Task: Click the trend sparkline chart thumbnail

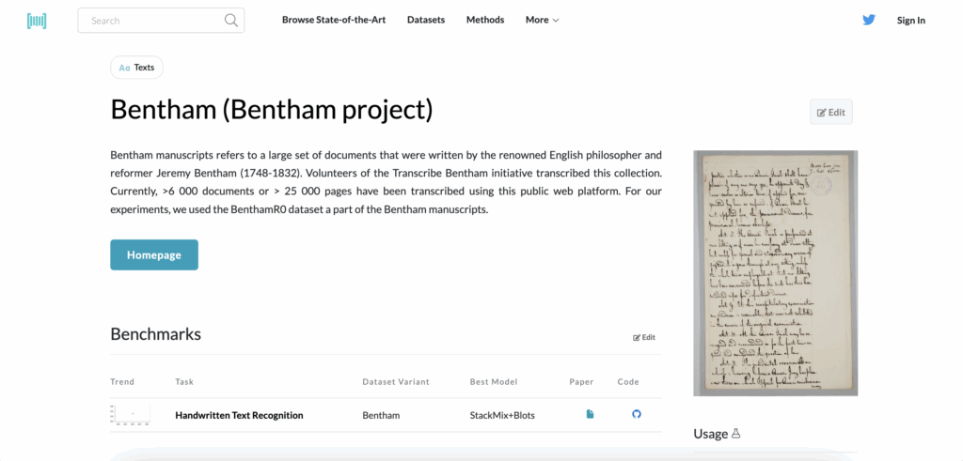Action: pyautogui.click(x=131, y=414)
